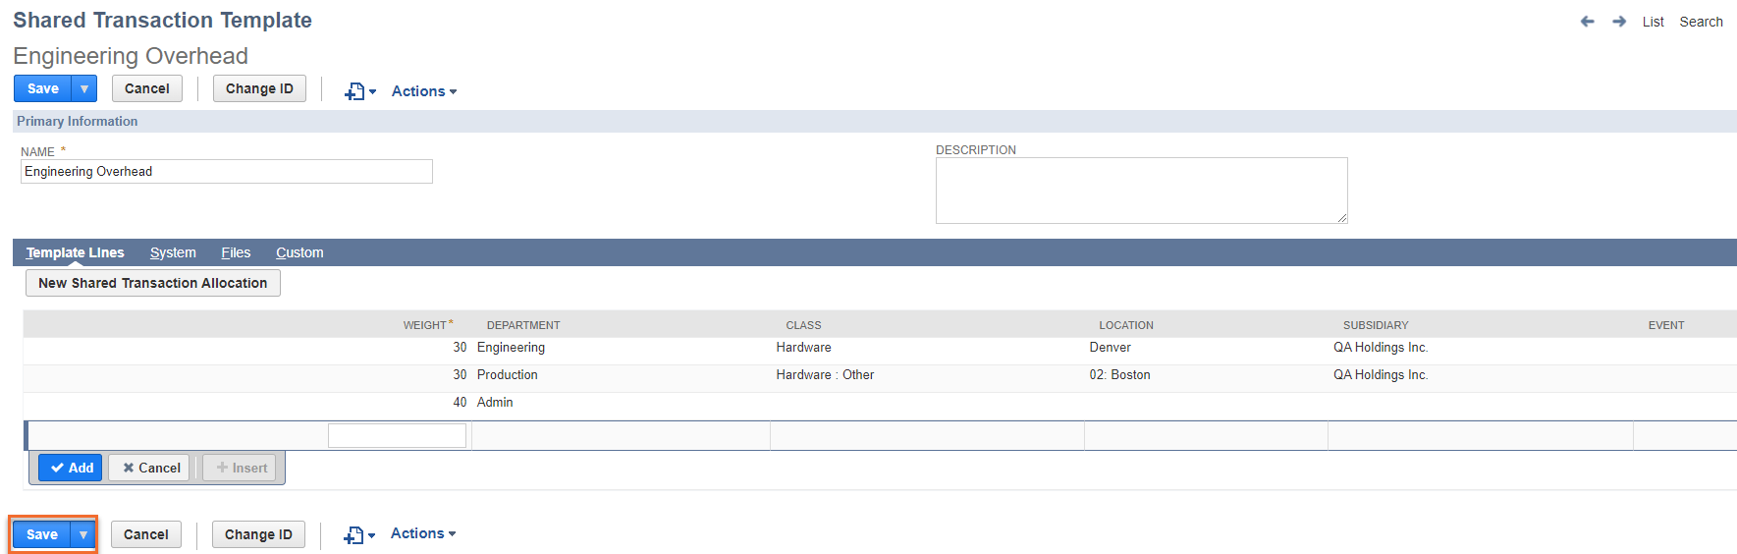Viewport: 1737px width, 554px height.
Task: Open the Custom tab
Action: [x=299, y=252]
